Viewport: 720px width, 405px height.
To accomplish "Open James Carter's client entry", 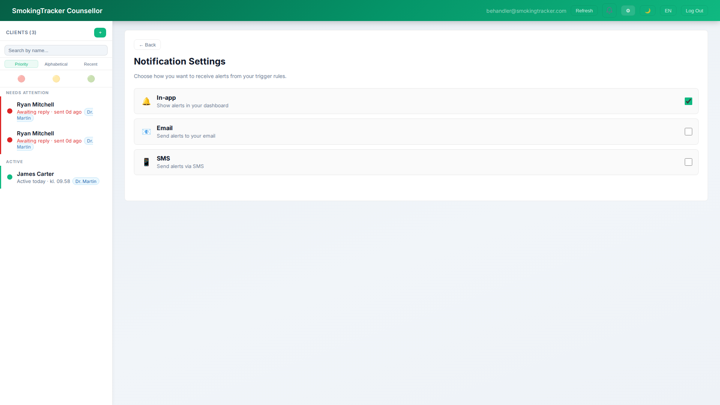I will pyautogui.click(x=52, y=177).
